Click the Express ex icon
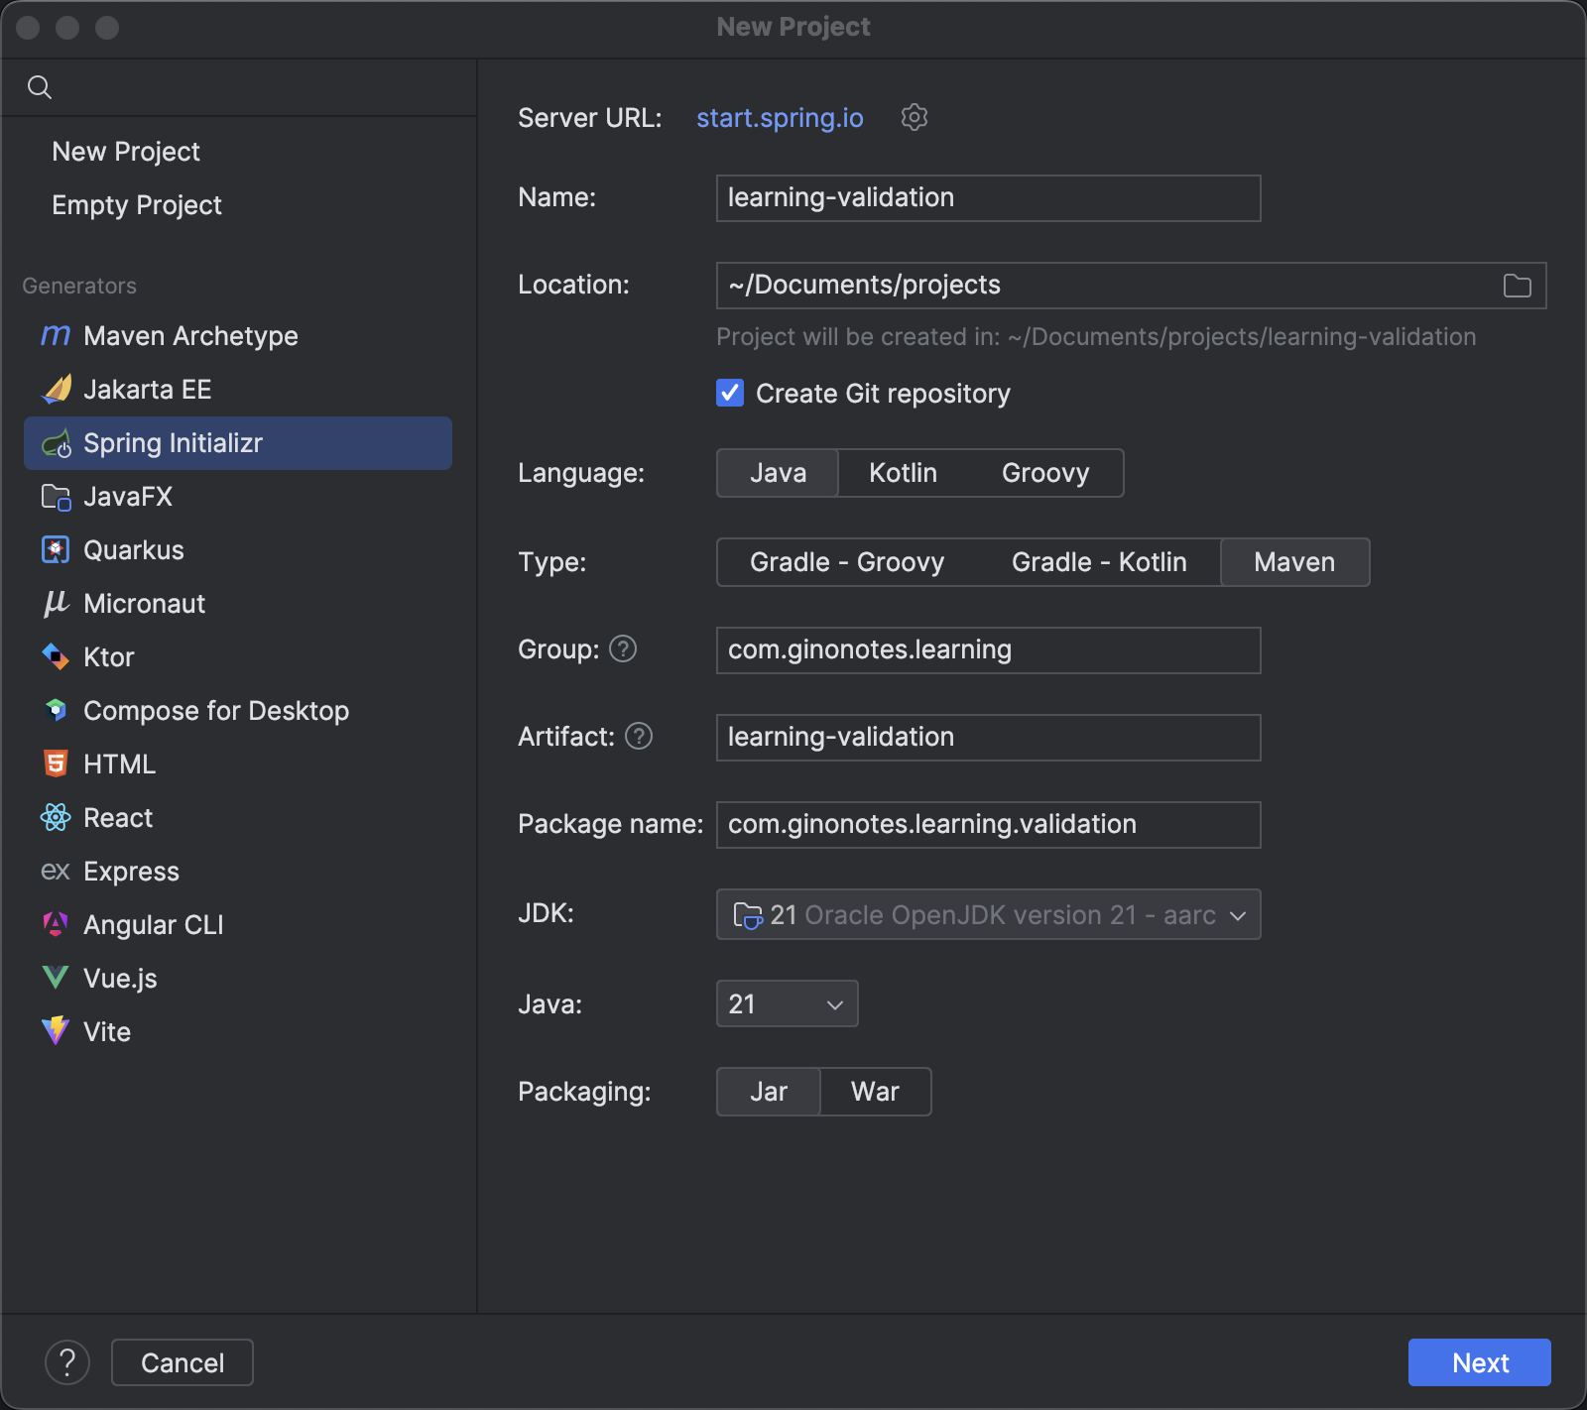The image size is (1587, 1410). click(x=56, y=872)
